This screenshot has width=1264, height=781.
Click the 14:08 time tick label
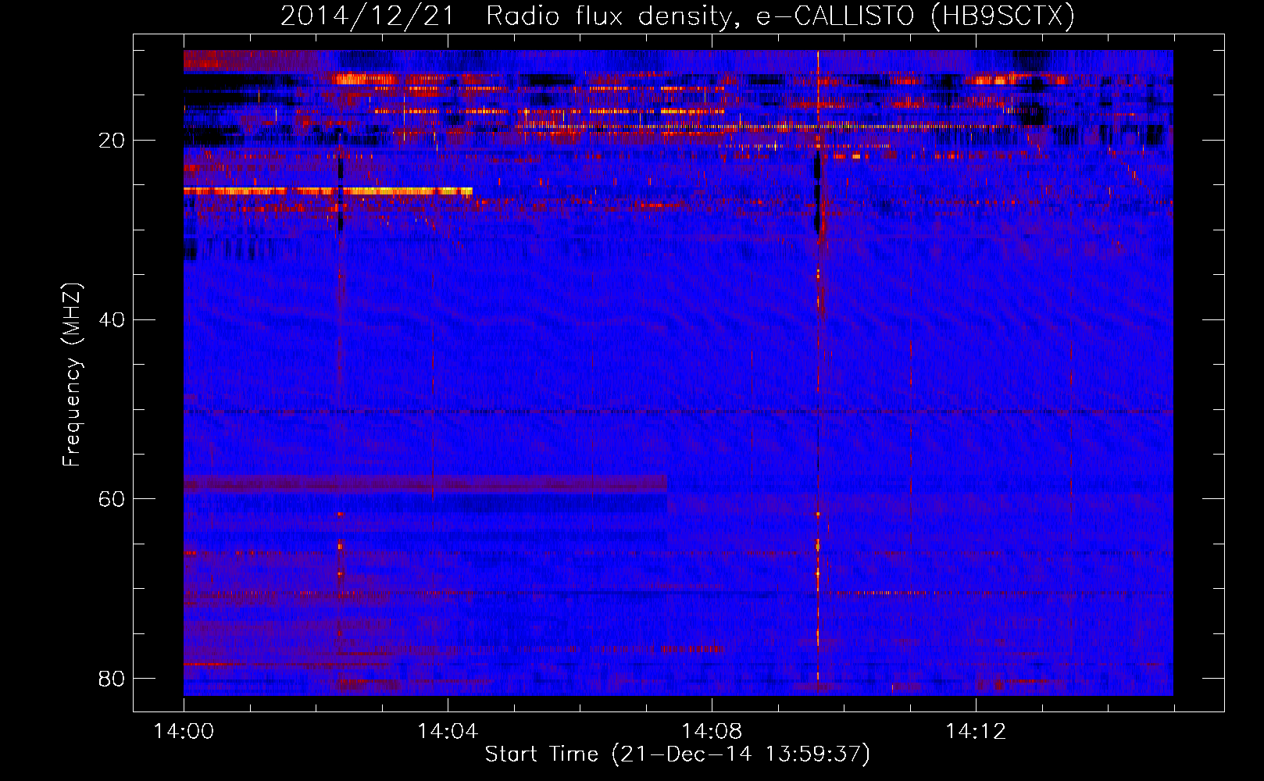click(x=712, y=732)
